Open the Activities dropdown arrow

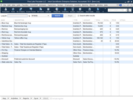(x=20, y=98)
